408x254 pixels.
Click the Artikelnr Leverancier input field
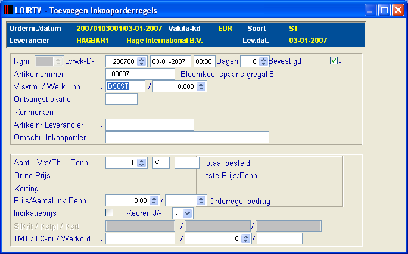[150, 125]
